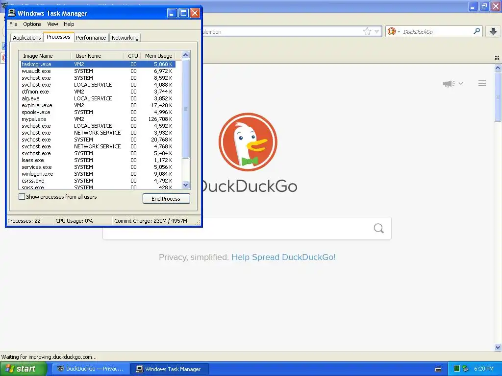Click the DuckDuckGo duck logo
Viewport: 502px width, 376px height.
pyautogui.click(x=248, y=142)
